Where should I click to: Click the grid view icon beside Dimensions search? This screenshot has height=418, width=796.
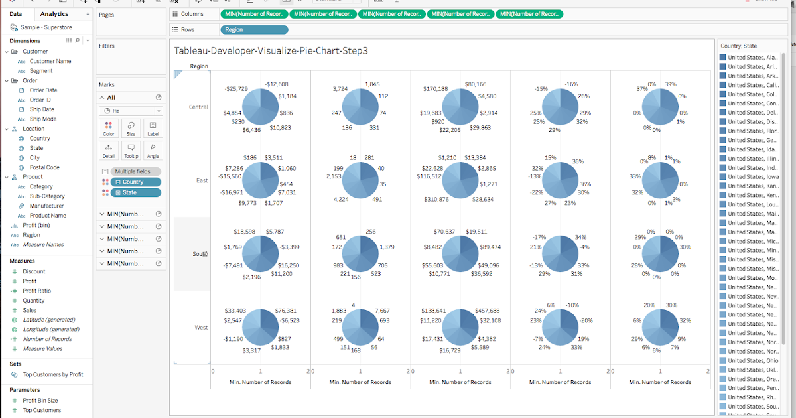pos(68,40)
